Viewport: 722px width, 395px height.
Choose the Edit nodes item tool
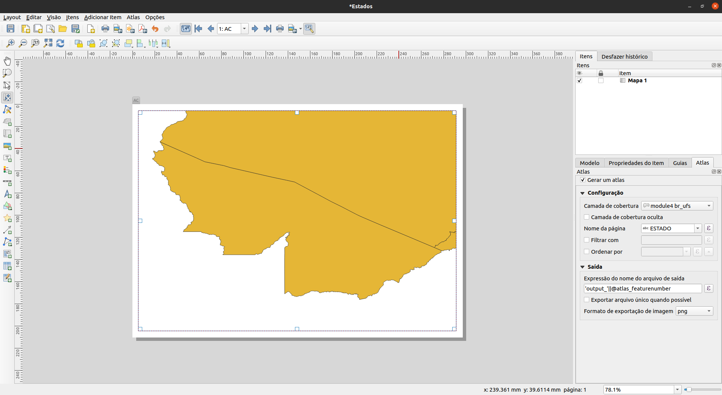click(x=7, y=109)
